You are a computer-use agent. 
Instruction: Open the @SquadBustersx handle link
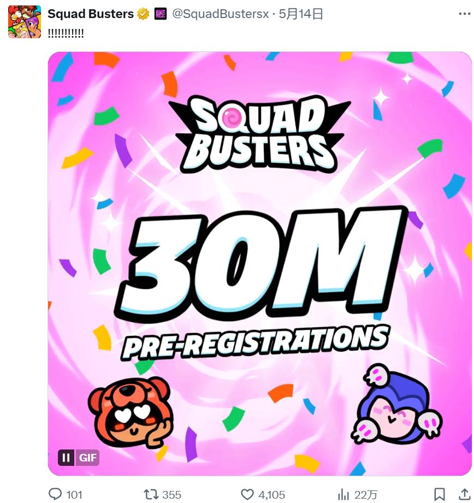point(221,14)
